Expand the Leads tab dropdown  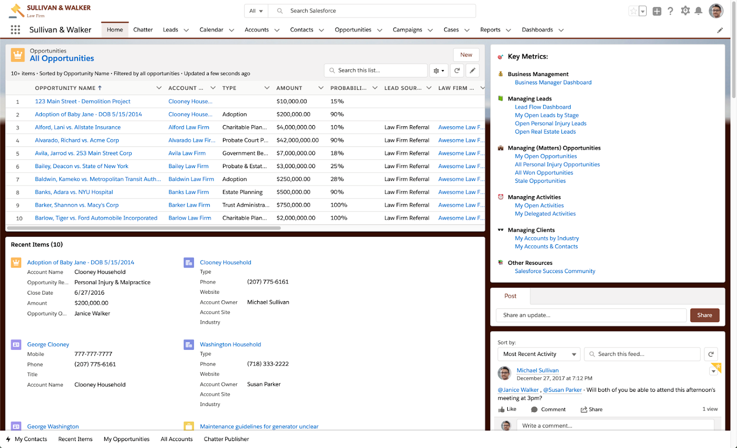[186, 30]
